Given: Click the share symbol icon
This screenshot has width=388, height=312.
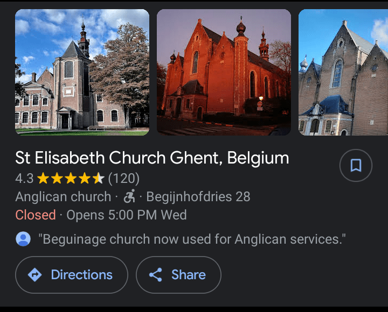Looking at the screenshot, I should point(156,275).
